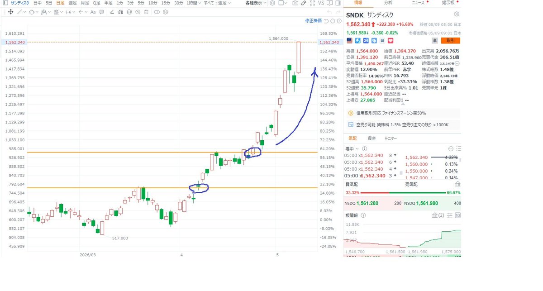Toggle the drawing pencil icon

[x=303, y=3]
